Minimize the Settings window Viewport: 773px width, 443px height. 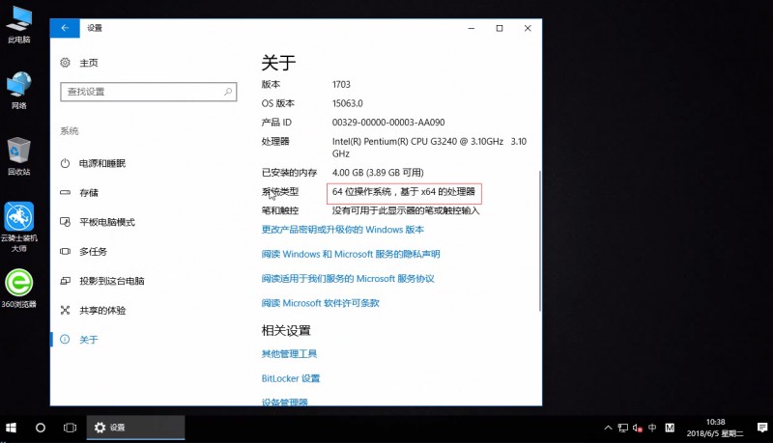[x=472, y=28]
